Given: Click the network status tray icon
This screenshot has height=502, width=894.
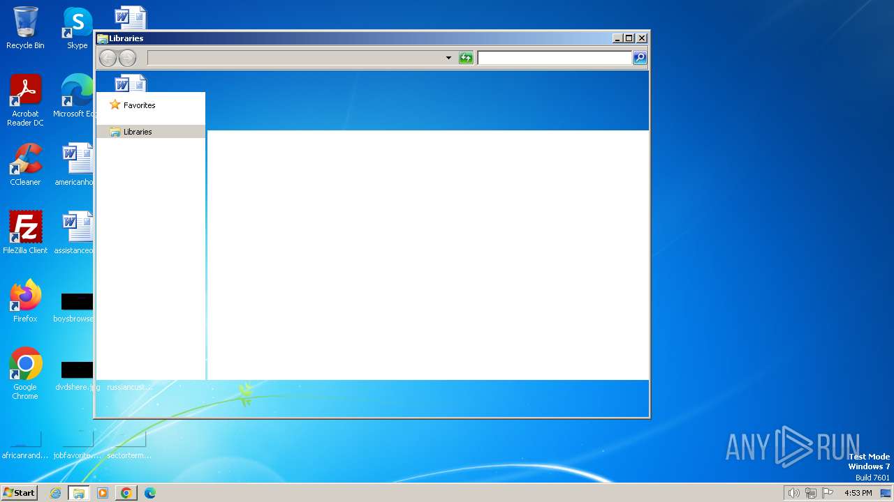Looking at the screenshot, I should [811, 493].
